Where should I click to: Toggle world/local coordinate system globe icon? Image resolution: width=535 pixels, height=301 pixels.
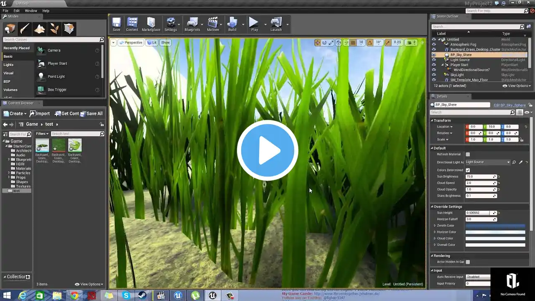click(339, 43)
